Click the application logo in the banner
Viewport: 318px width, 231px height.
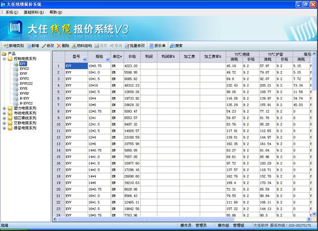click(15, 27)
